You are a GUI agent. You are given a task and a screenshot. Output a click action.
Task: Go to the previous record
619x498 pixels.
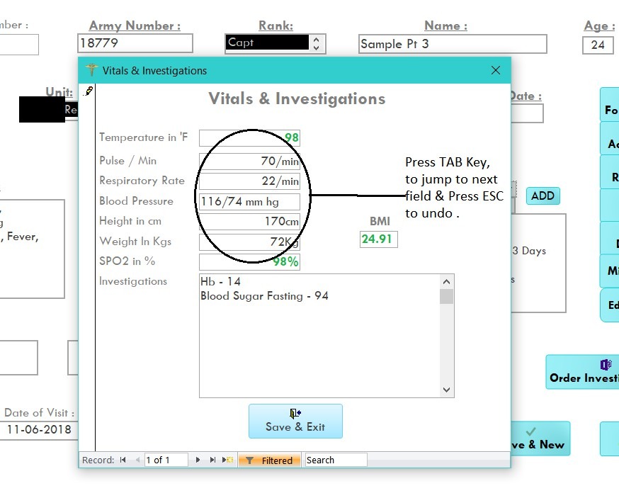point(137,460)
